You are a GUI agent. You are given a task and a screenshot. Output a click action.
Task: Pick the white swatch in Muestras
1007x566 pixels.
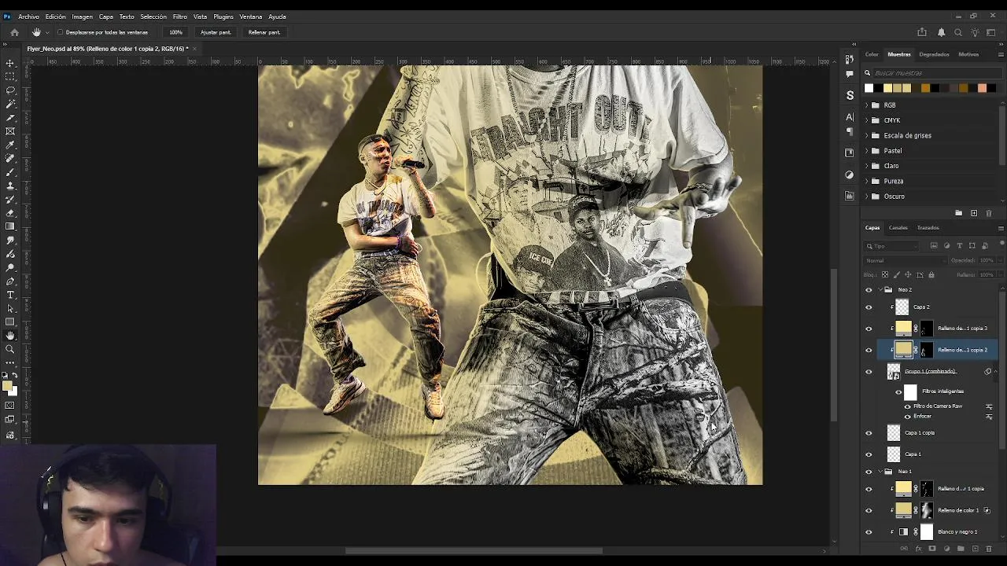click(x=869, y=88)
